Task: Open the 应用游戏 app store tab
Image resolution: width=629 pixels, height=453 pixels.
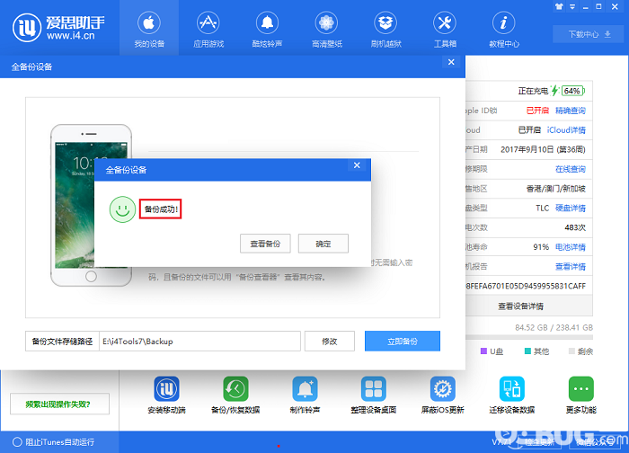Action: point(208,29)
